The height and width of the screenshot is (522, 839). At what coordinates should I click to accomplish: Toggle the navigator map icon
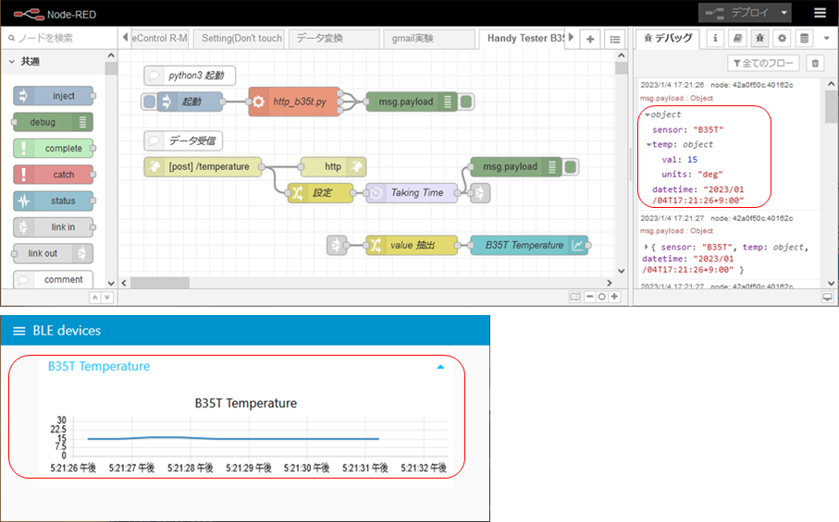click(x=575, y=297)
